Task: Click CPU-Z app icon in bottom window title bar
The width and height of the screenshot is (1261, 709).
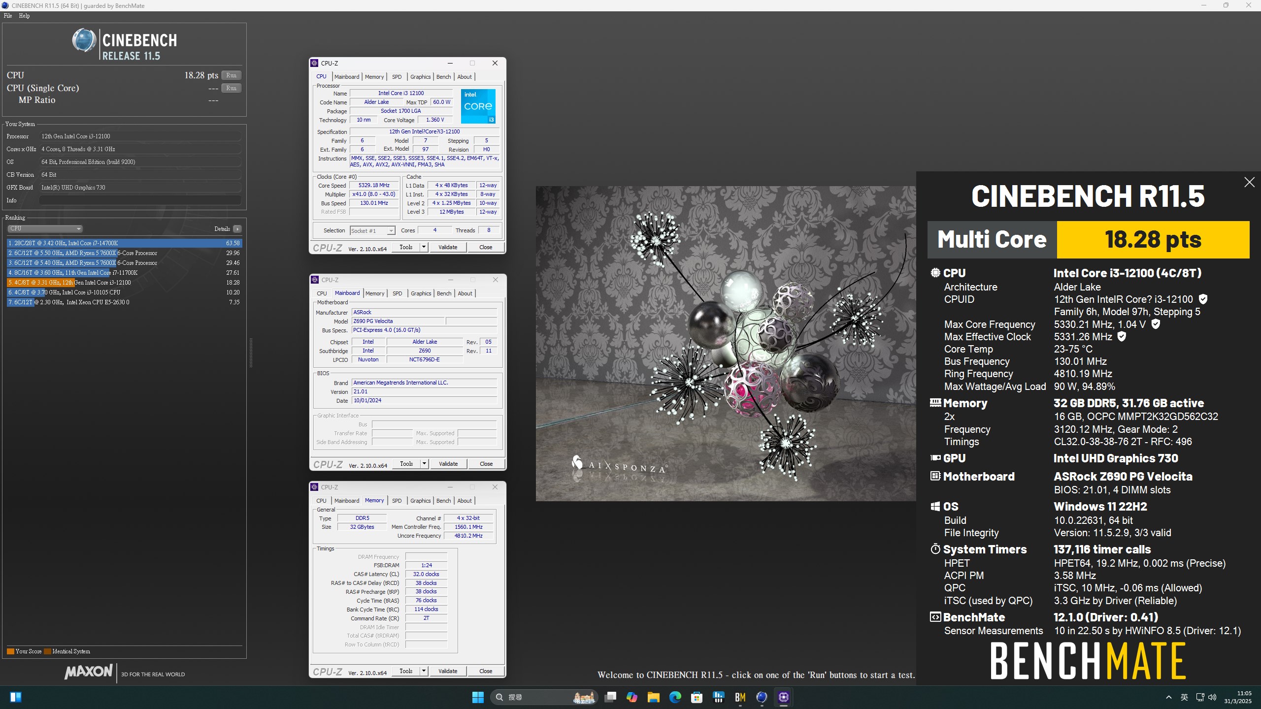Action: (x=314, y=487)
